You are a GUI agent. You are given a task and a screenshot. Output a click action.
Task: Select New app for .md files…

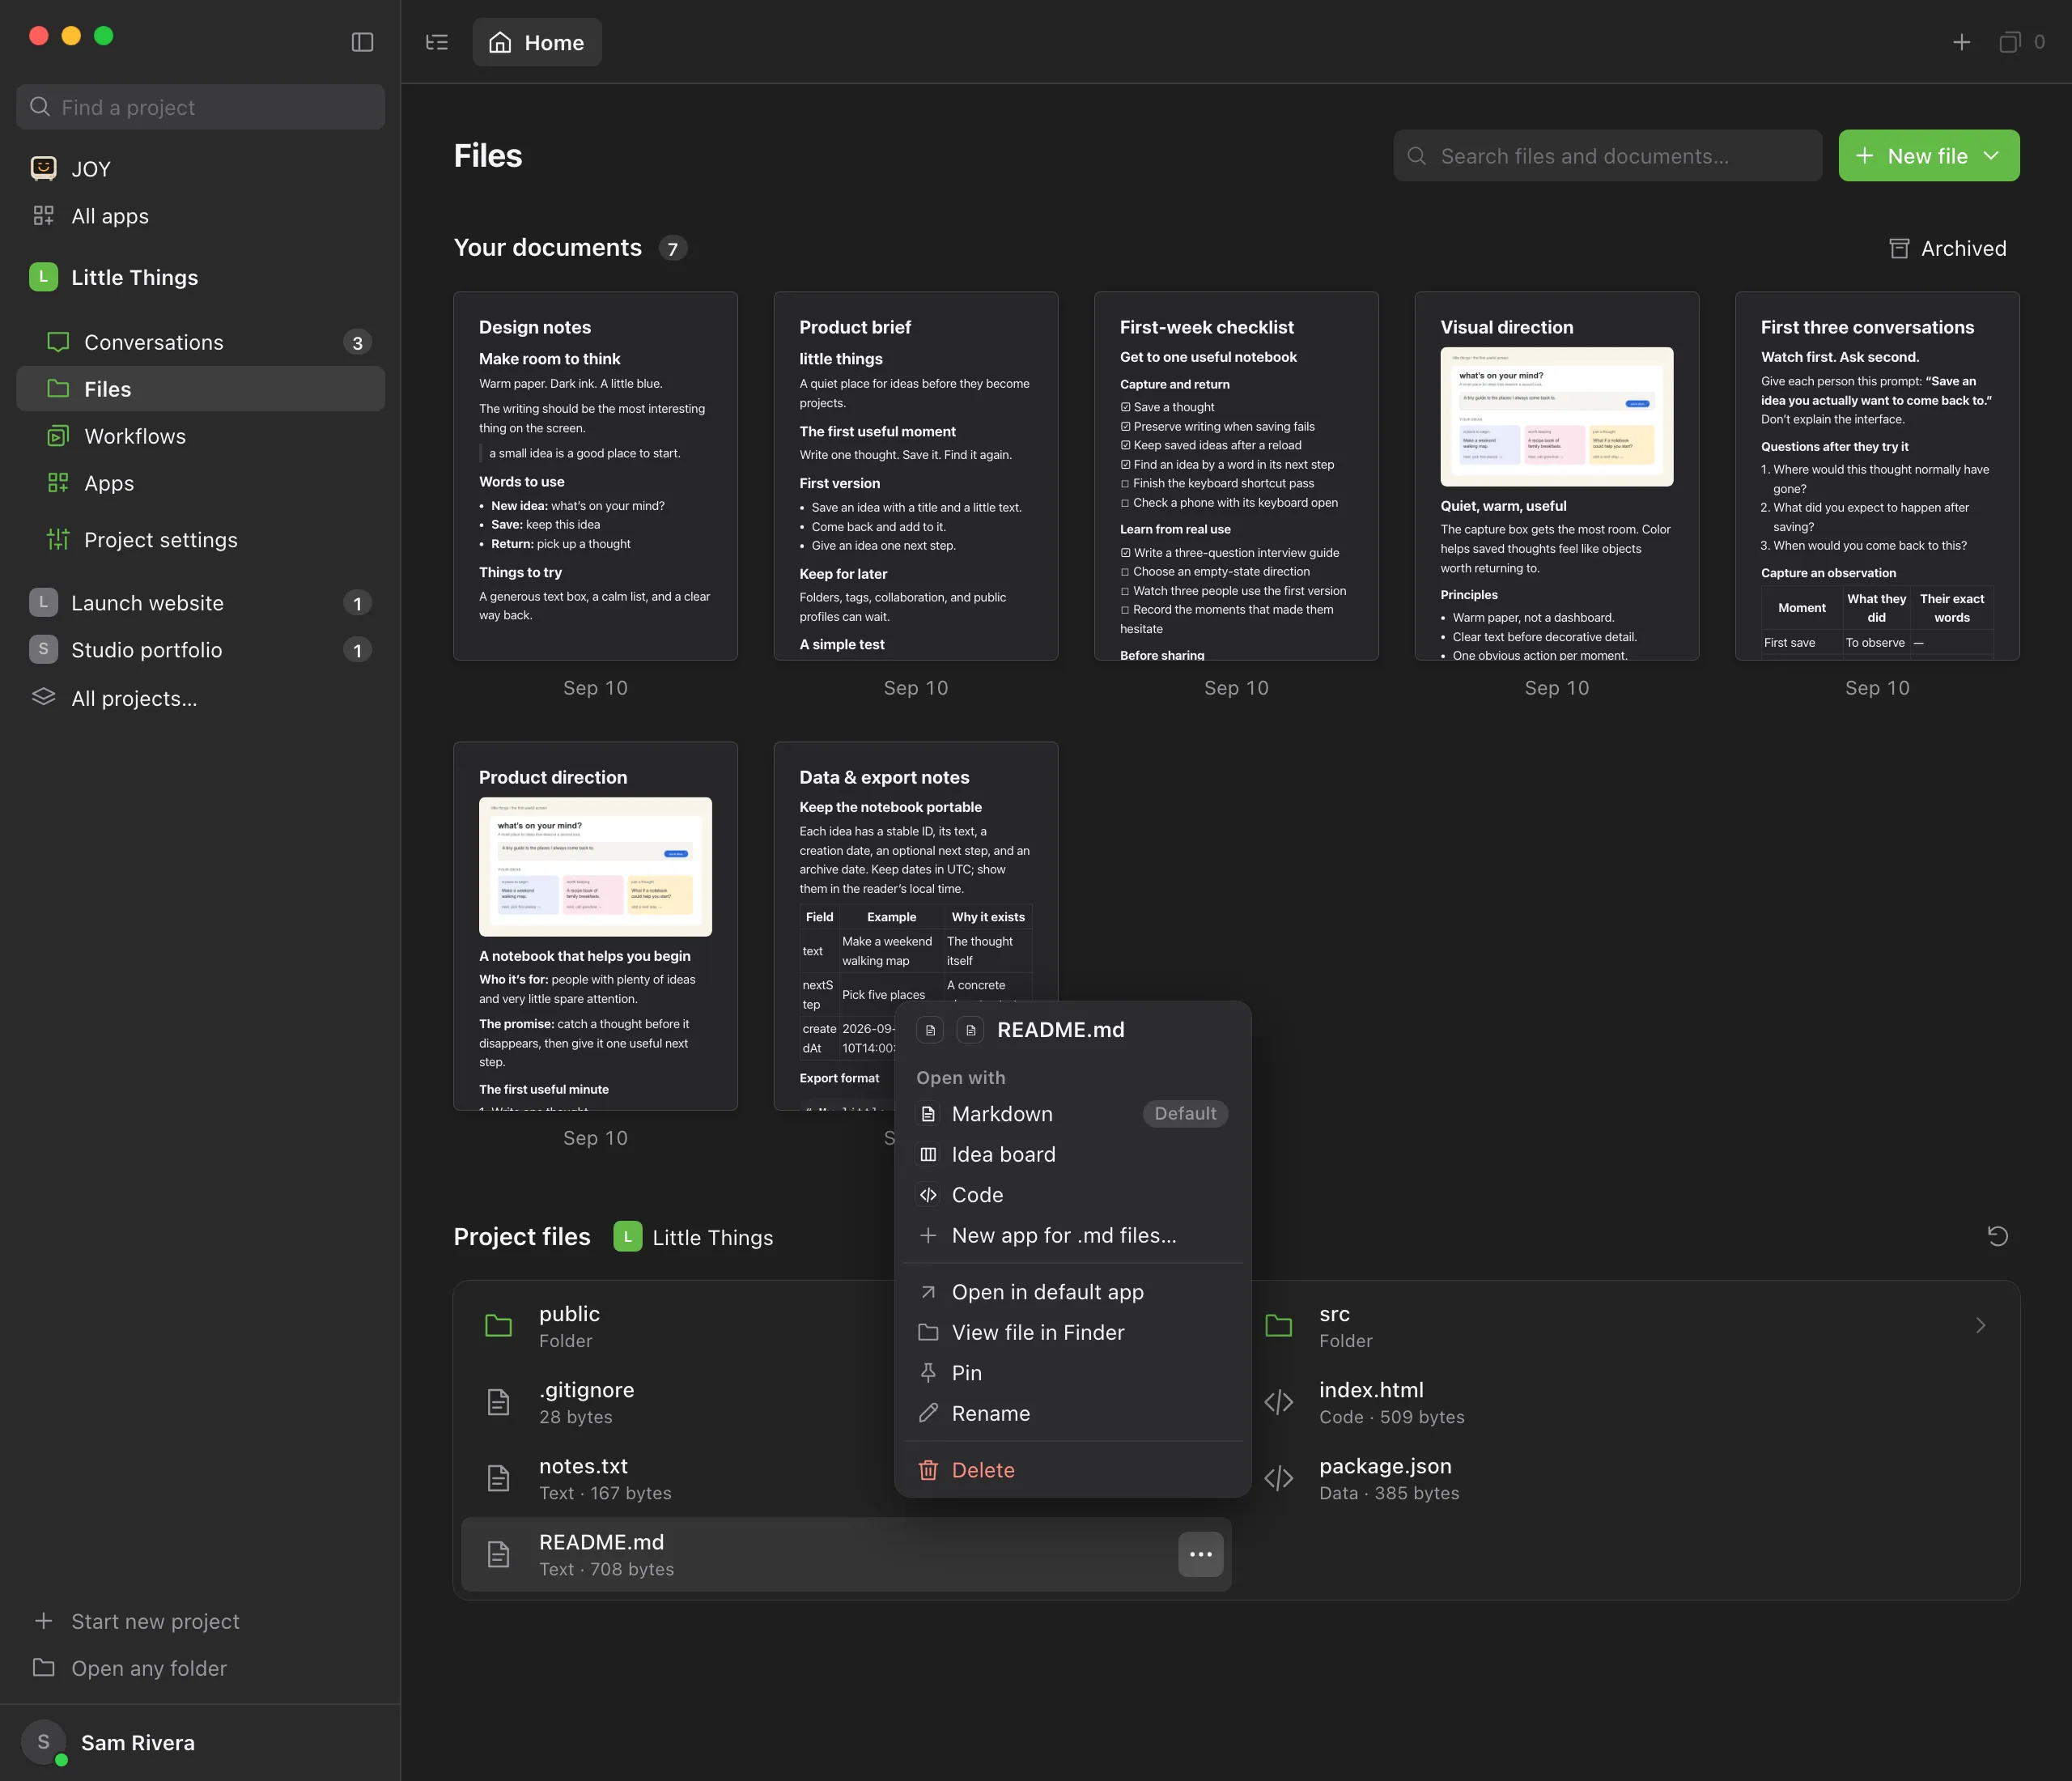(1072, 1235)
